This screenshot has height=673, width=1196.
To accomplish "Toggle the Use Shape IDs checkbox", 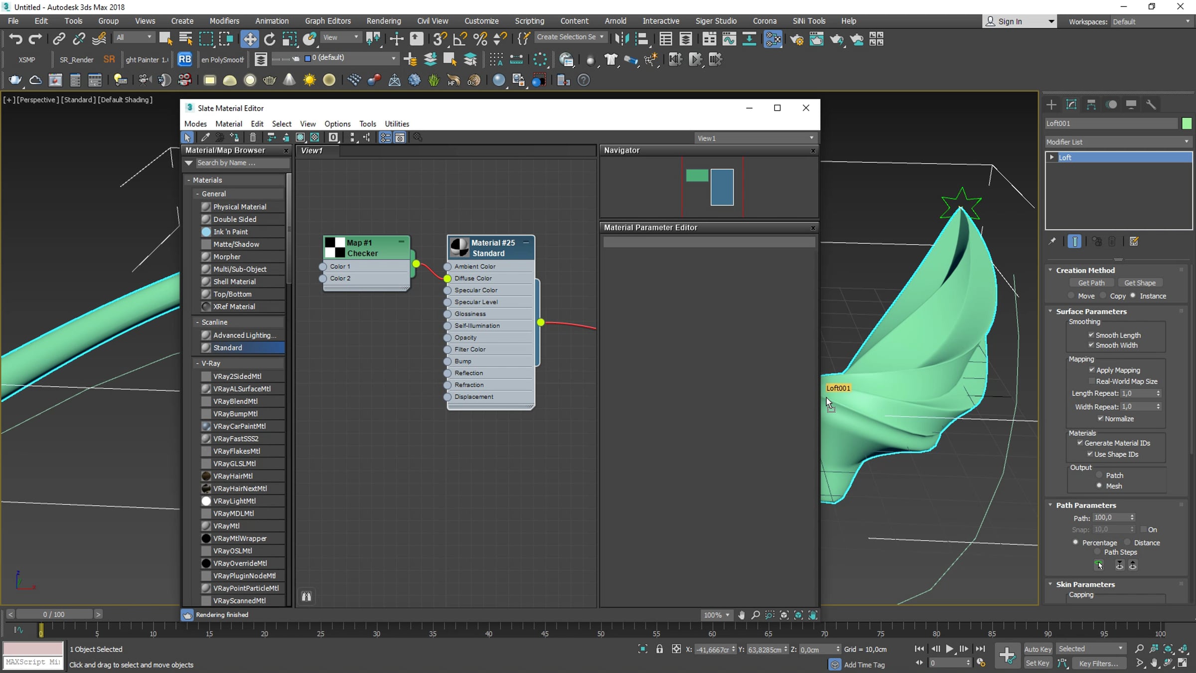I will (1090, 454).
